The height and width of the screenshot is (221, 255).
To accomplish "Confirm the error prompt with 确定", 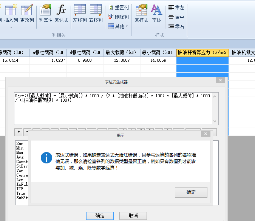I will pos(191,192).
